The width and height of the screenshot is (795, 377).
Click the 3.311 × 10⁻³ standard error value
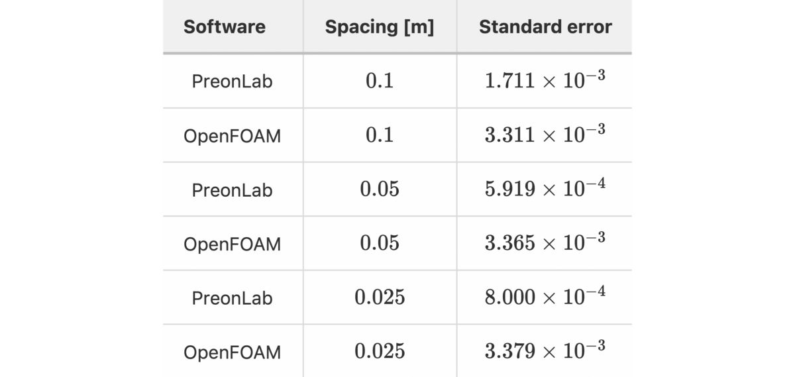[x=545, y=135]
